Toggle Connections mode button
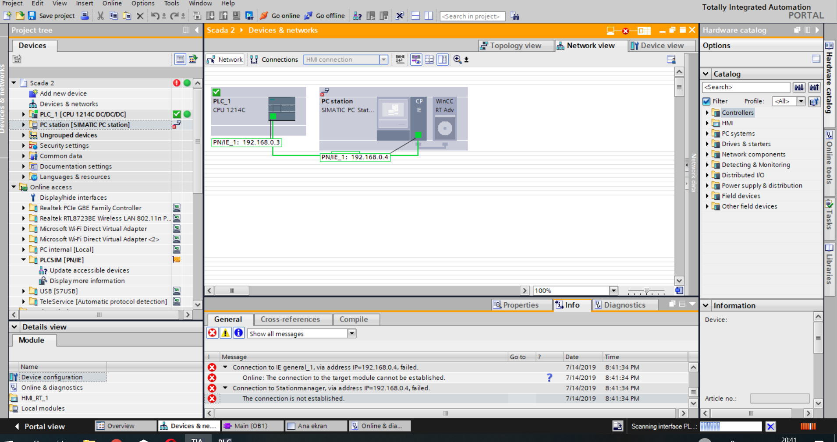Screen dimensions: 837x442 click(274, 60)
